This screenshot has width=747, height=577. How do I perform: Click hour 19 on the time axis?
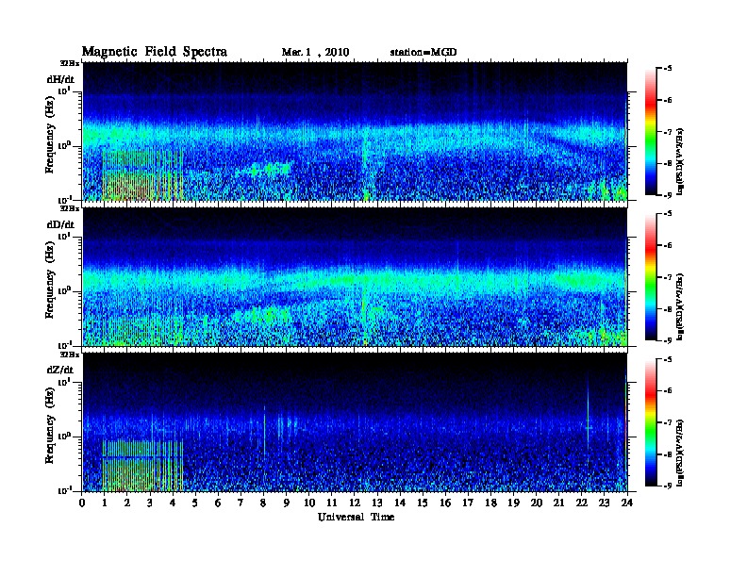[513, 503]
